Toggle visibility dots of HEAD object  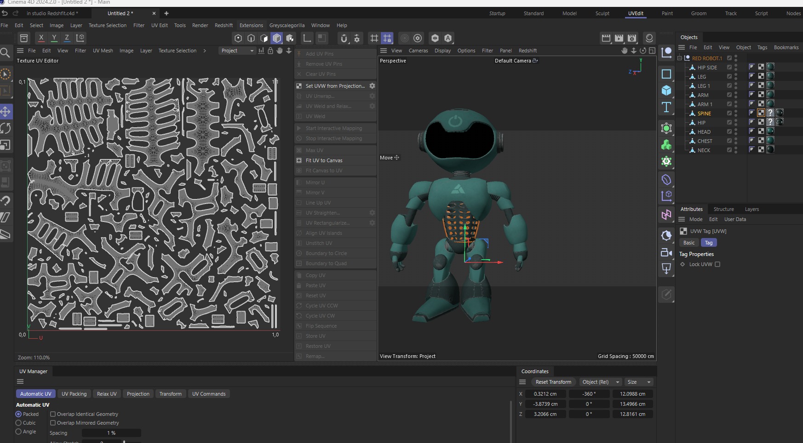pyautogui.click(x=736, y=131)
